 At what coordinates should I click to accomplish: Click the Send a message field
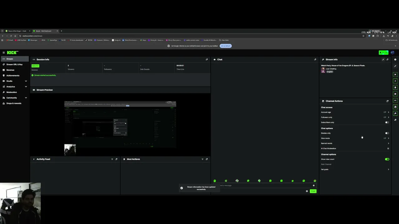point(265,185)
